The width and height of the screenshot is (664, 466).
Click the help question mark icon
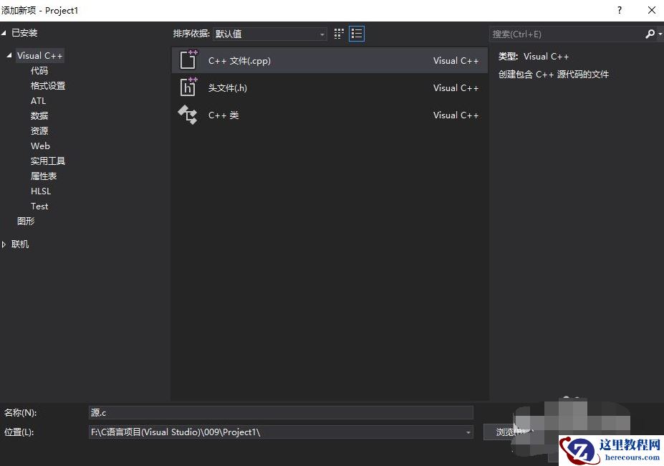[x=619, y=10]
